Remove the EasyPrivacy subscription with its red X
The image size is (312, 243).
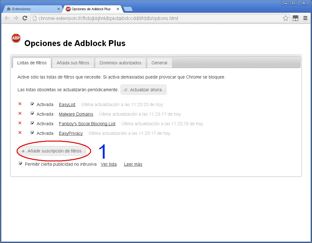(20, 133)
